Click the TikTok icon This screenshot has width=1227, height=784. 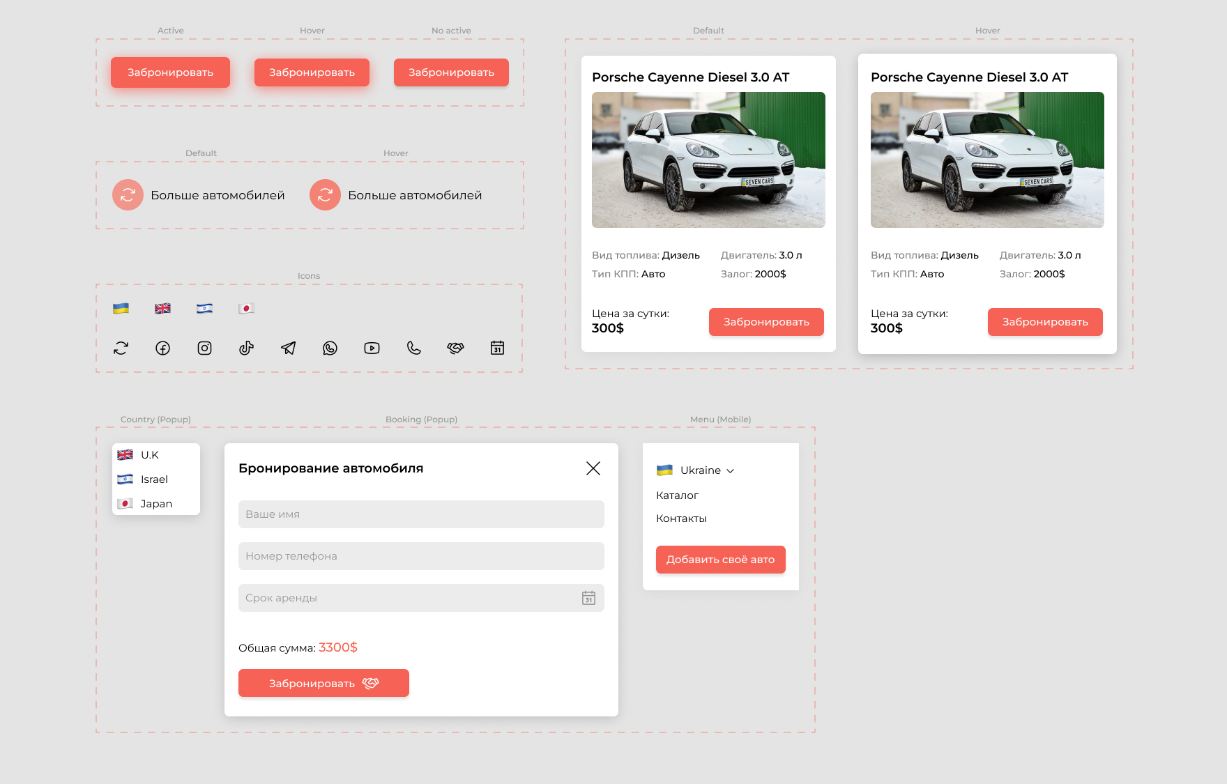pyautogui.click(x=246, y=348)
